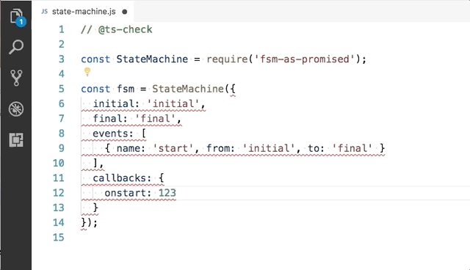Click line number 15 in the gutter

pyautogui.click(x=59, y=238)
